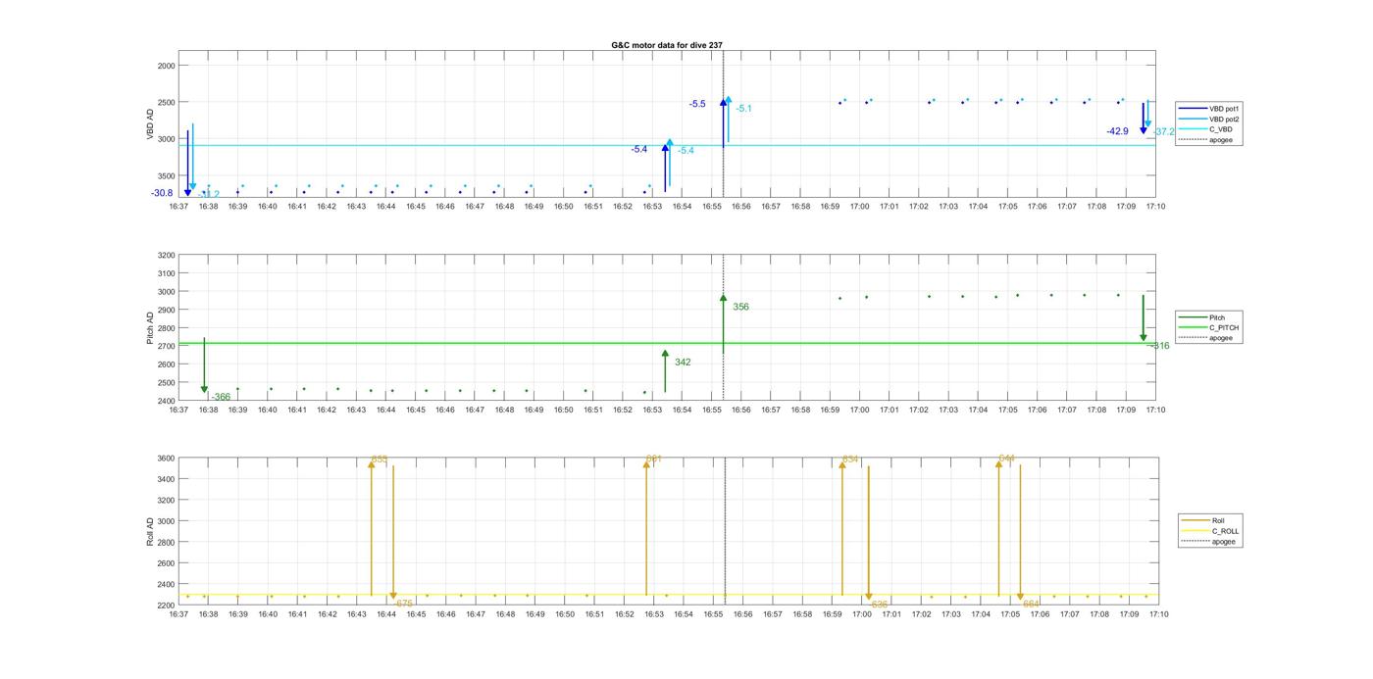The height and width of the screenshot is (679, 1373).
Task: Select the C_VBD legend entry
Action: pos(1205,129)
